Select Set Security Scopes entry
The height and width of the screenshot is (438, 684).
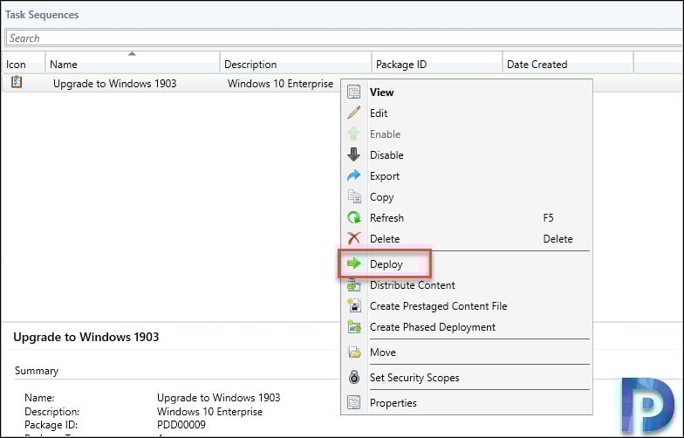point(466,377)
